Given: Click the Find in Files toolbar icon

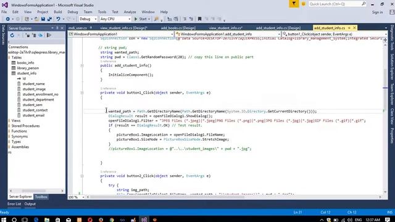Looking at the screenshot, I should 156,19.
